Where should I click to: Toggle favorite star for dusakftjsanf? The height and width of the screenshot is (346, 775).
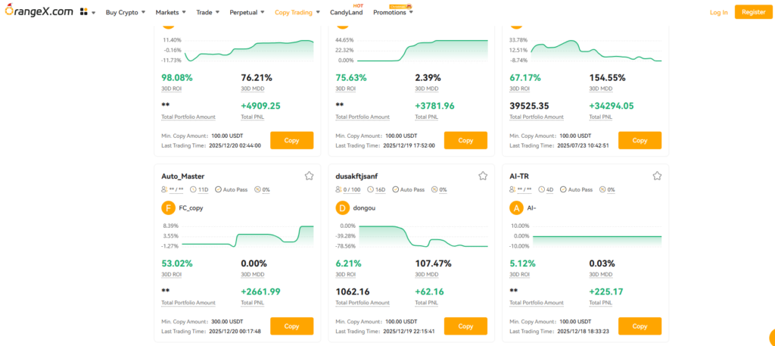[483, 176]
